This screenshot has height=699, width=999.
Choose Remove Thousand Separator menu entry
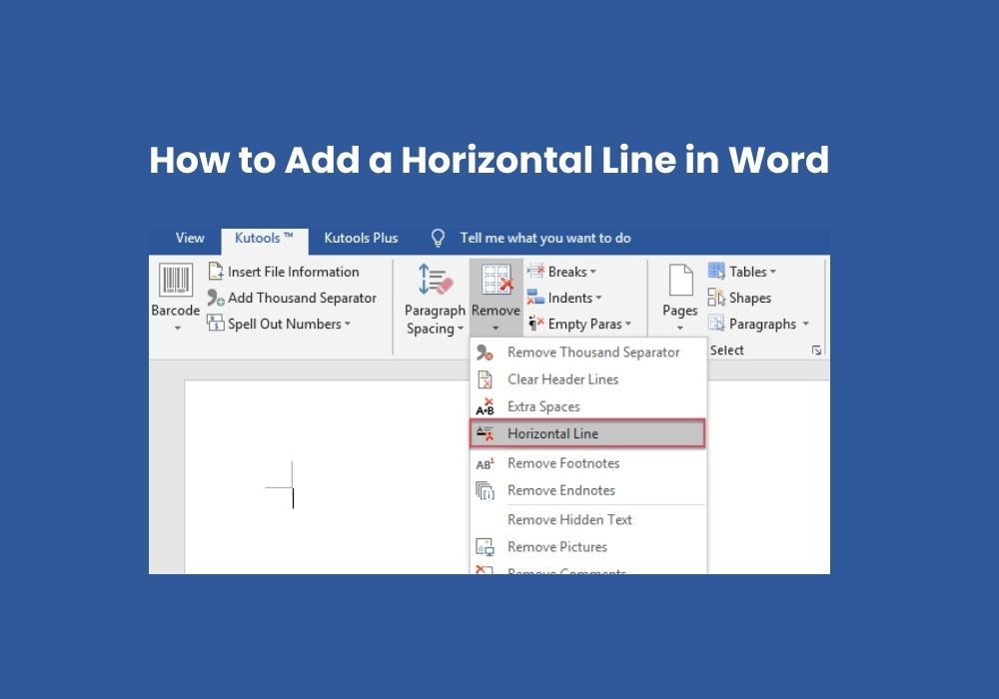click(x=588, y=352)
